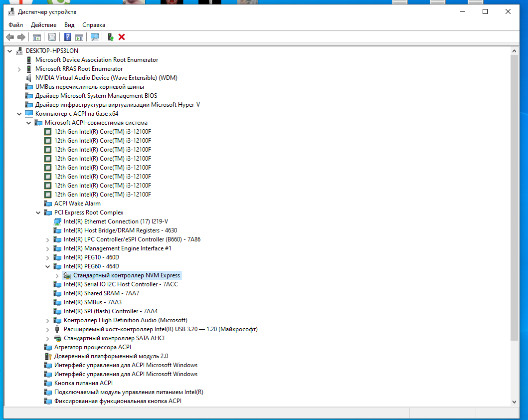Select Intel(R) Ethernet Connection (17) I219-V

[x=116, y=221]
